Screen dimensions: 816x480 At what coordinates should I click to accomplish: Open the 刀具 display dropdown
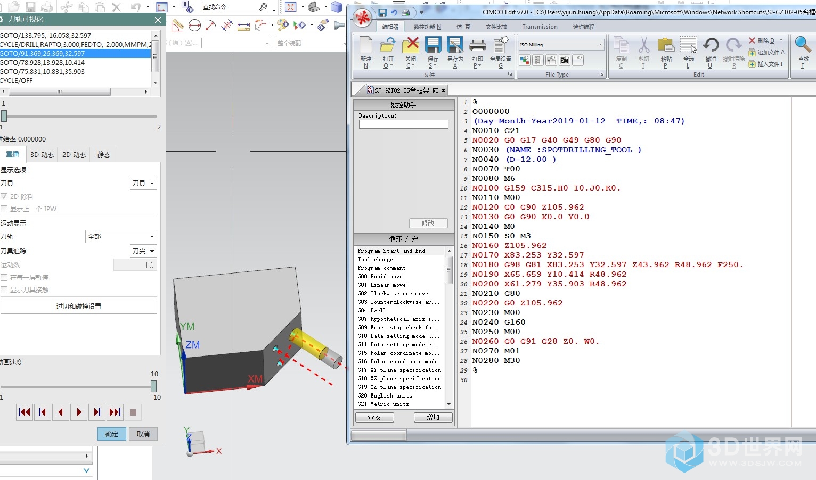143,184
